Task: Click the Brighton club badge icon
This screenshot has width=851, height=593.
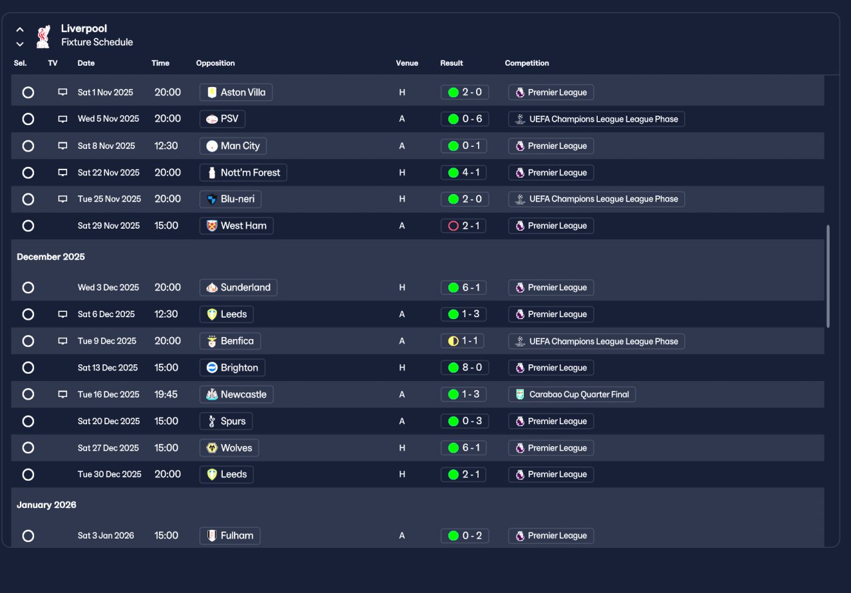Action: 212,368
